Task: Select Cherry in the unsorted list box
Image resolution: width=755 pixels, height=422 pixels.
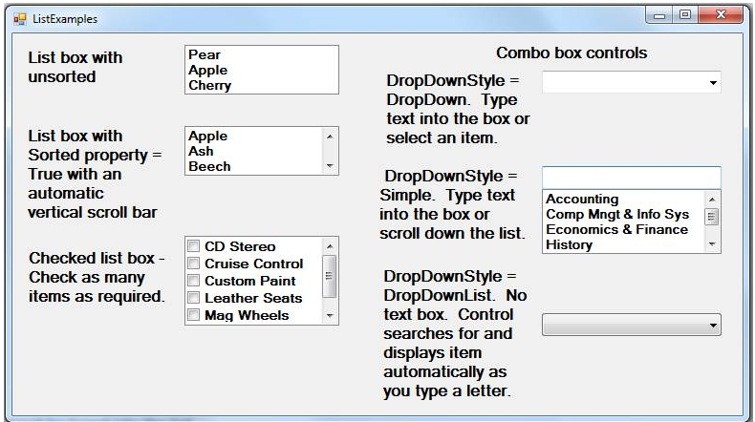Action: tap(262, 85)
